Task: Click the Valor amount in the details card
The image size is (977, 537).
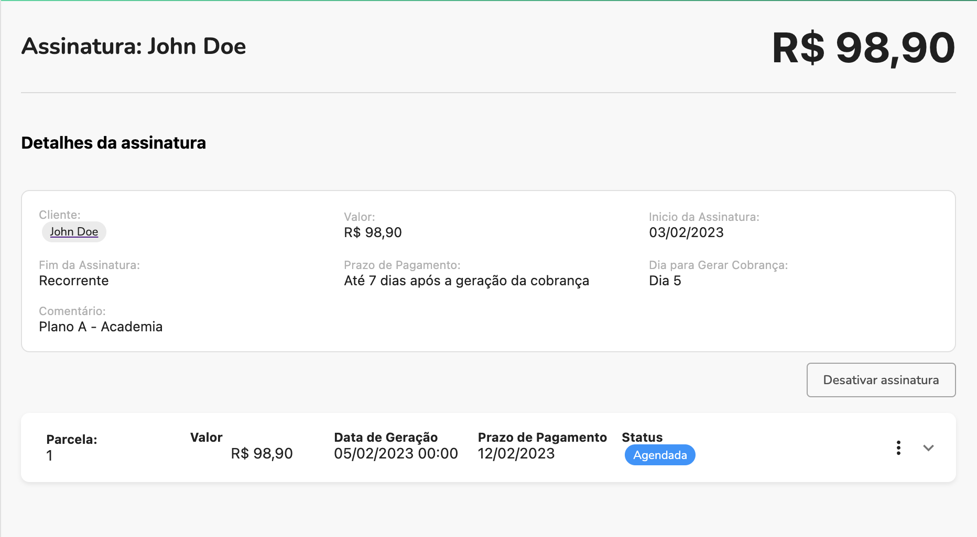Action: [x=373, y=232]
